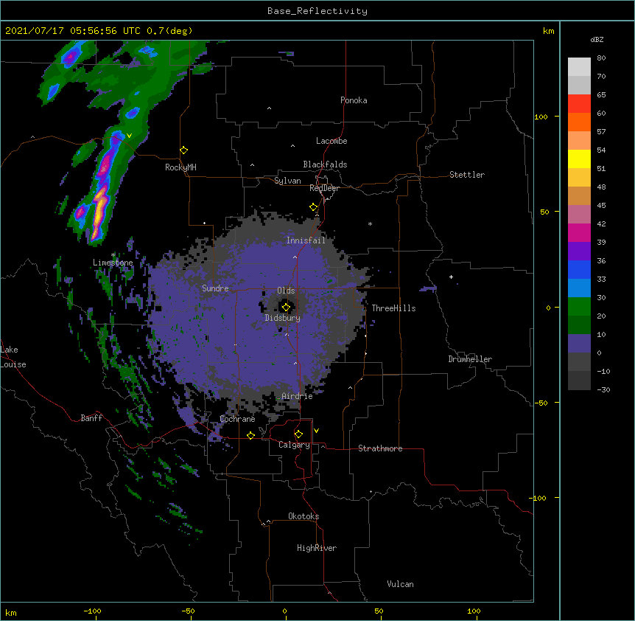635x621 pixels.
Task: Click the Okotoks label
Action: pyautogui.click(x=304, y=516)
